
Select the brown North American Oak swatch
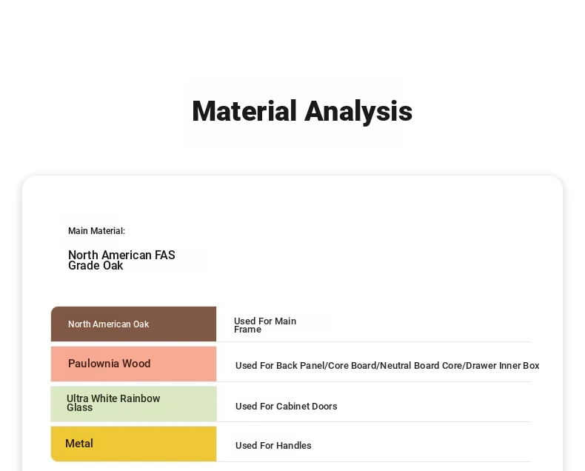tap(133, 324)
